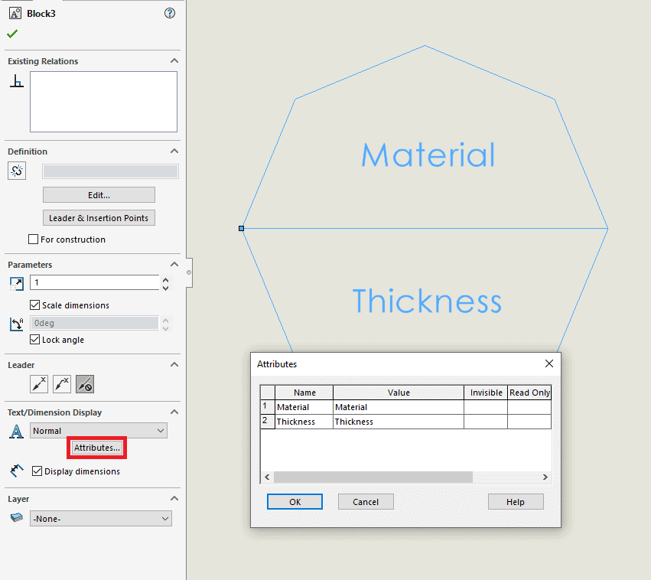Click the Existing Relations list box
This screenshot has width=651, height=580.
click(x=103, y=102)
